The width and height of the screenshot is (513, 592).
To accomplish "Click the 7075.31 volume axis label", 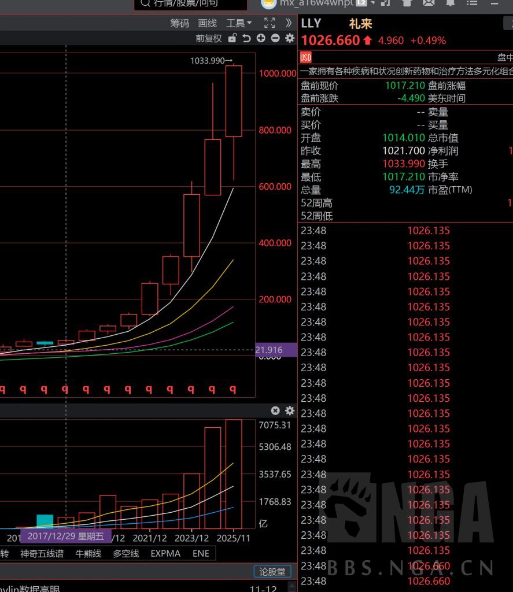I will [x=275, y=425].
